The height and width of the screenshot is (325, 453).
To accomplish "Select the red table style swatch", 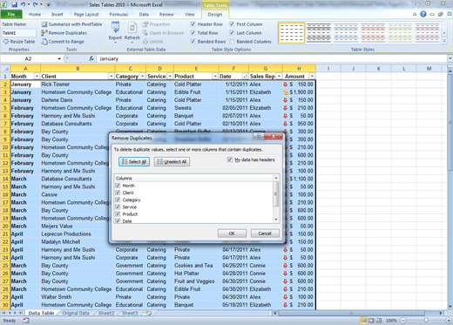I will tap(373, 33).
